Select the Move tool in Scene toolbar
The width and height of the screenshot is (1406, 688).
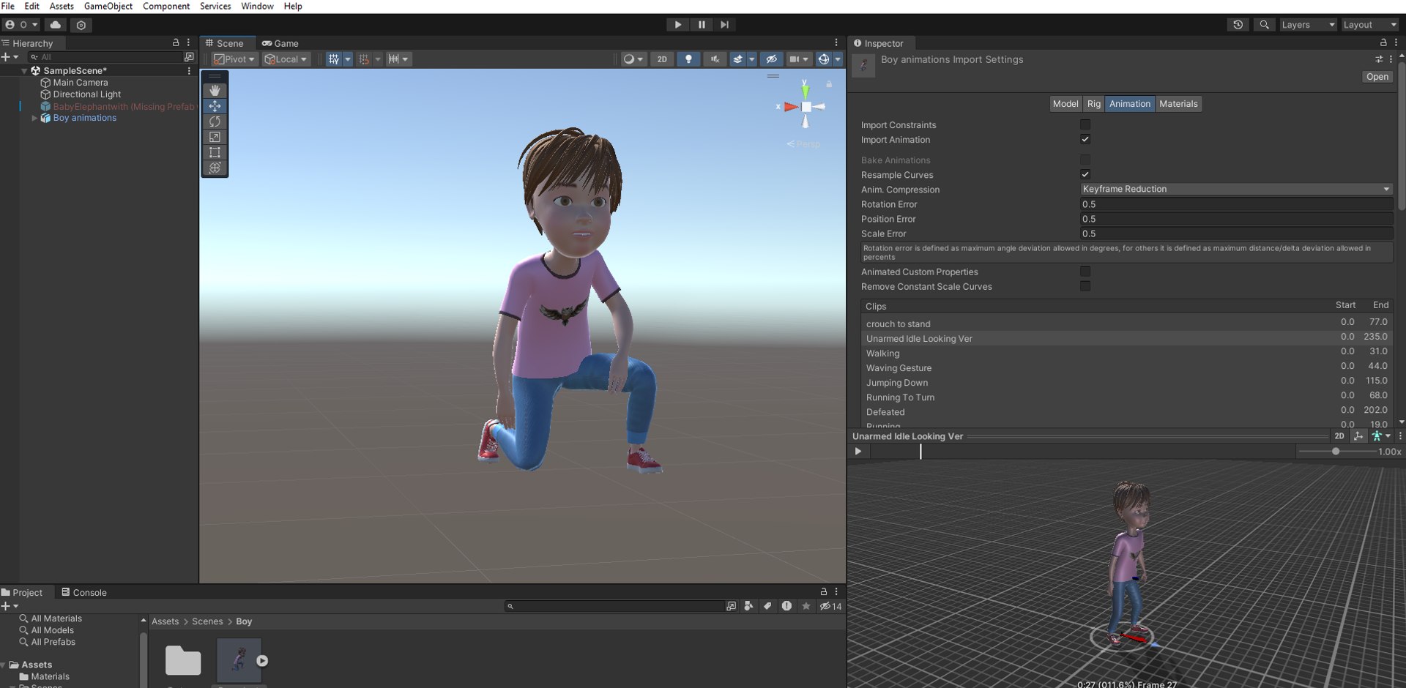pos(215,106)
